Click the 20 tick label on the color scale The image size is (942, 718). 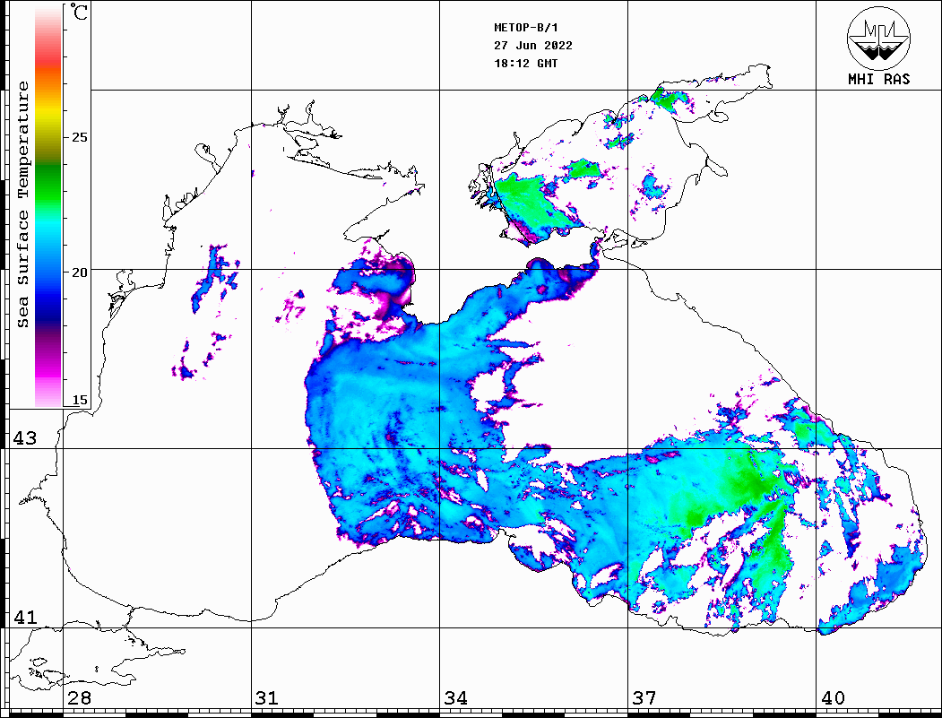[x=79, y=272]
